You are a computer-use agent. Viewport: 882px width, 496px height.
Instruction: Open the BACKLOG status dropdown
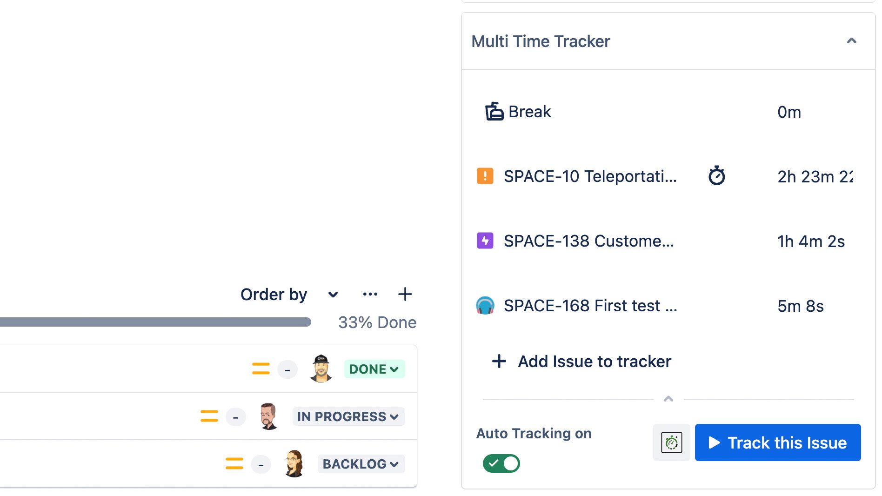361,464
